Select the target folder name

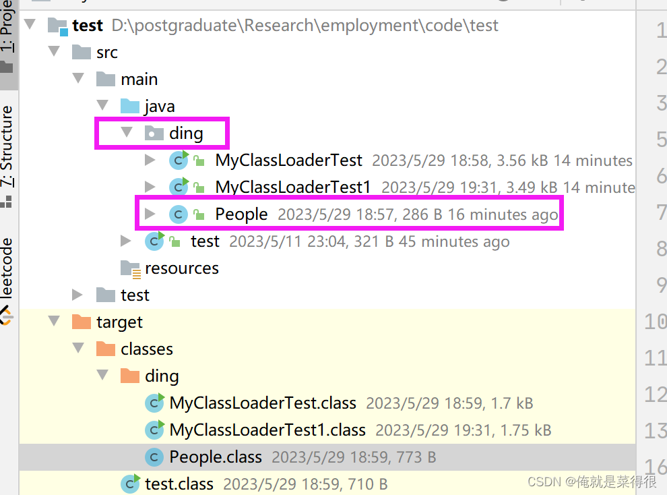(119, 322)
